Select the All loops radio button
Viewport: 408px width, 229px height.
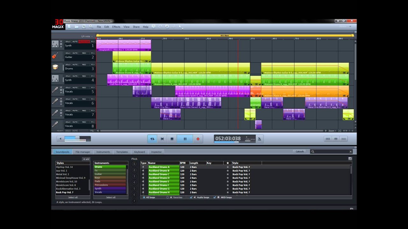point(144,198)
